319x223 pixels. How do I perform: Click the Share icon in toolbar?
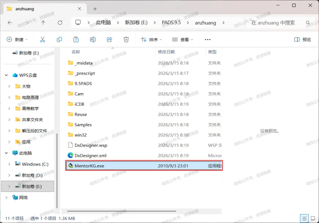(110, 40)
